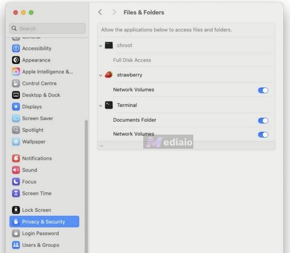Click the Desktop & Dock icon

coord(16,95)
